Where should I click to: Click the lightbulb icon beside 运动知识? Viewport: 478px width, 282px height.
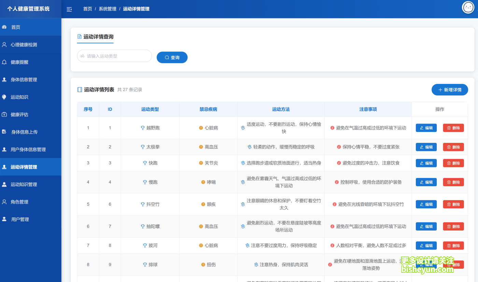(x=4, y=97)
